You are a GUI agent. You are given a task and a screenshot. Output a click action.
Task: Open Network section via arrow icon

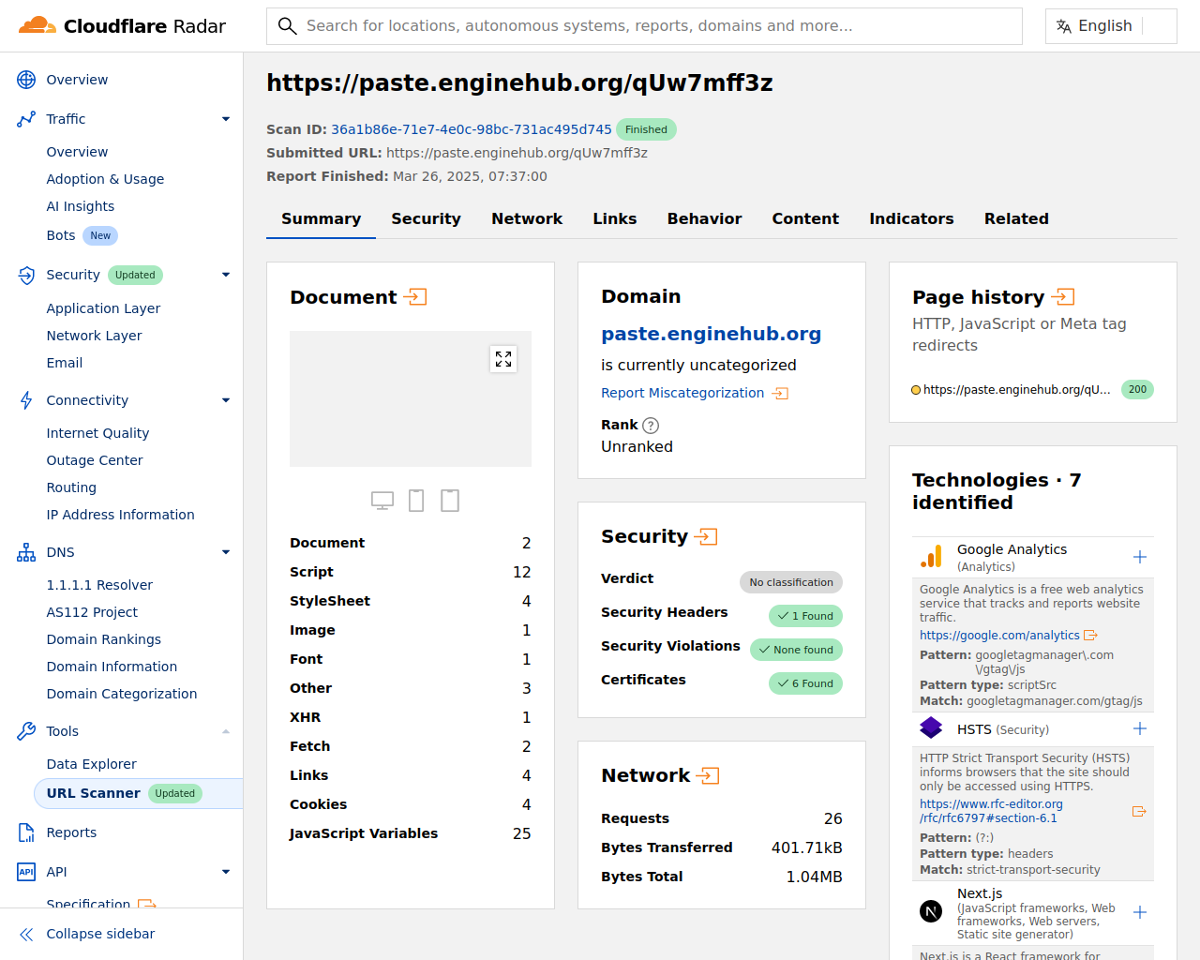pyautogui.click(x=709, y=776)
